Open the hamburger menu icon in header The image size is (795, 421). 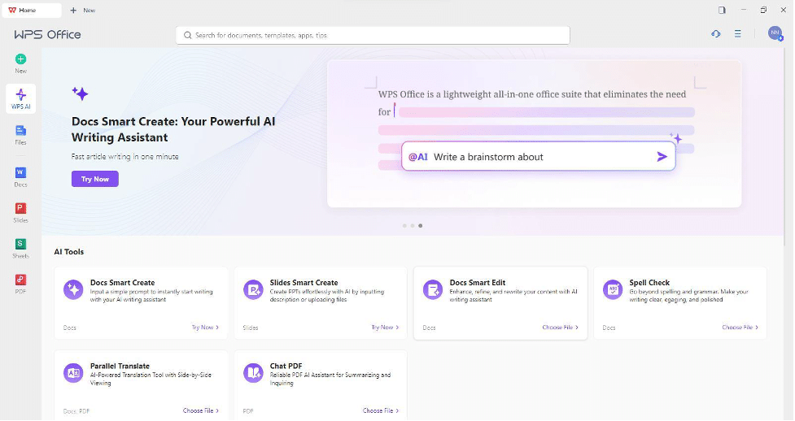pos(738,34)
